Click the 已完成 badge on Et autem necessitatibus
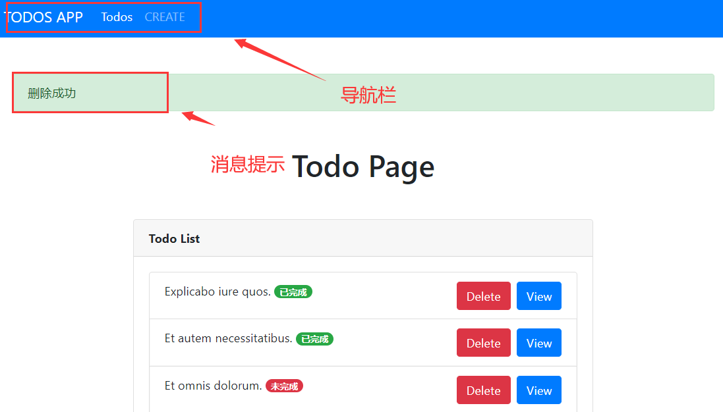723x412 pixels. click(314, 339)
